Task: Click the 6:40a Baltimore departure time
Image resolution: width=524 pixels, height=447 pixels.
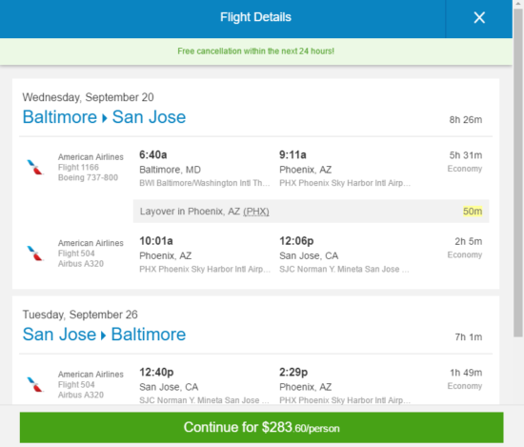Action: (153, 154)
